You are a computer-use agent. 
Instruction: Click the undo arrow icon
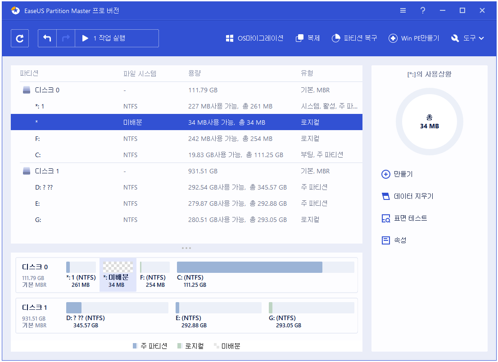point(47,38)
